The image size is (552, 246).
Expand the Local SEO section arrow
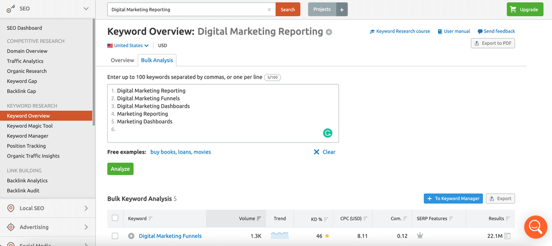point(86,208)
